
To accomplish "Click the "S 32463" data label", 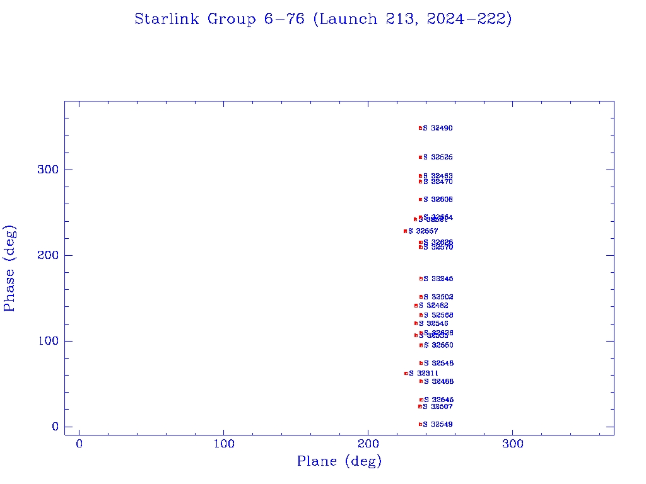I will [438, 176].
